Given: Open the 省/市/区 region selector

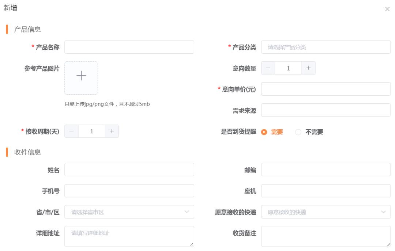Looking at the screenshot, I should [x=129, y=212].
